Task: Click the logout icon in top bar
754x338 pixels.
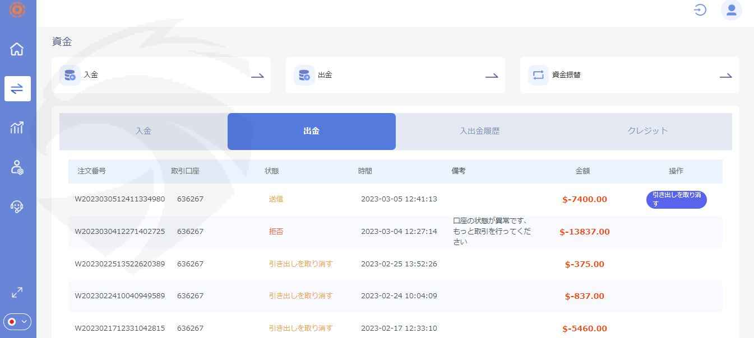Action: [x=700, y=10]
